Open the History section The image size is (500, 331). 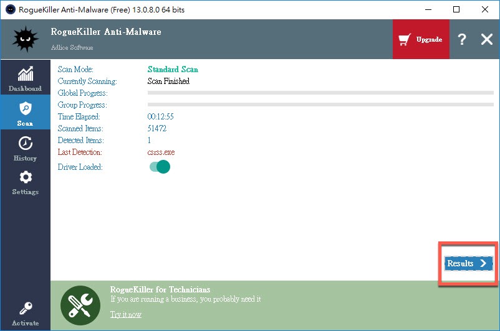coord(25,147)
